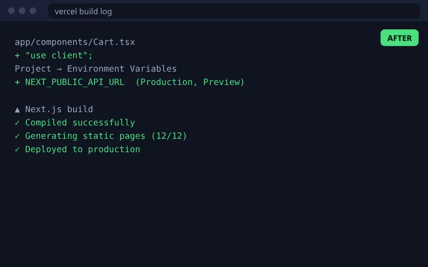Click the checkmark beside Deployed to production
Screen dimensions: 428x267
[17, 150]
